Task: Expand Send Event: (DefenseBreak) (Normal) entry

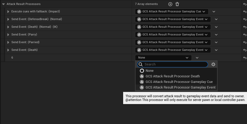Action: tap(8, 19)
